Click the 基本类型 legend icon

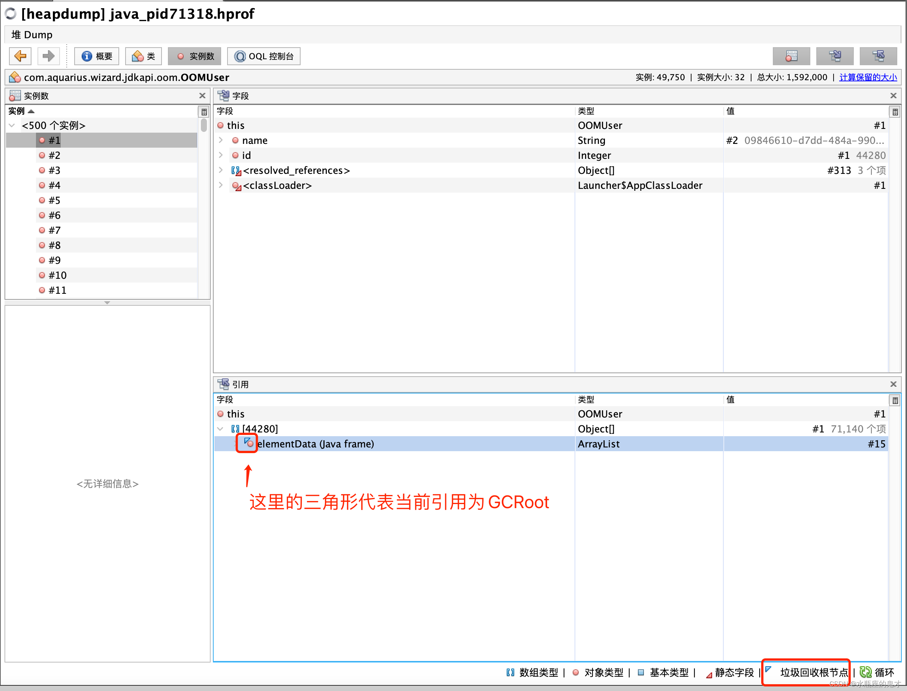[641, 673]
